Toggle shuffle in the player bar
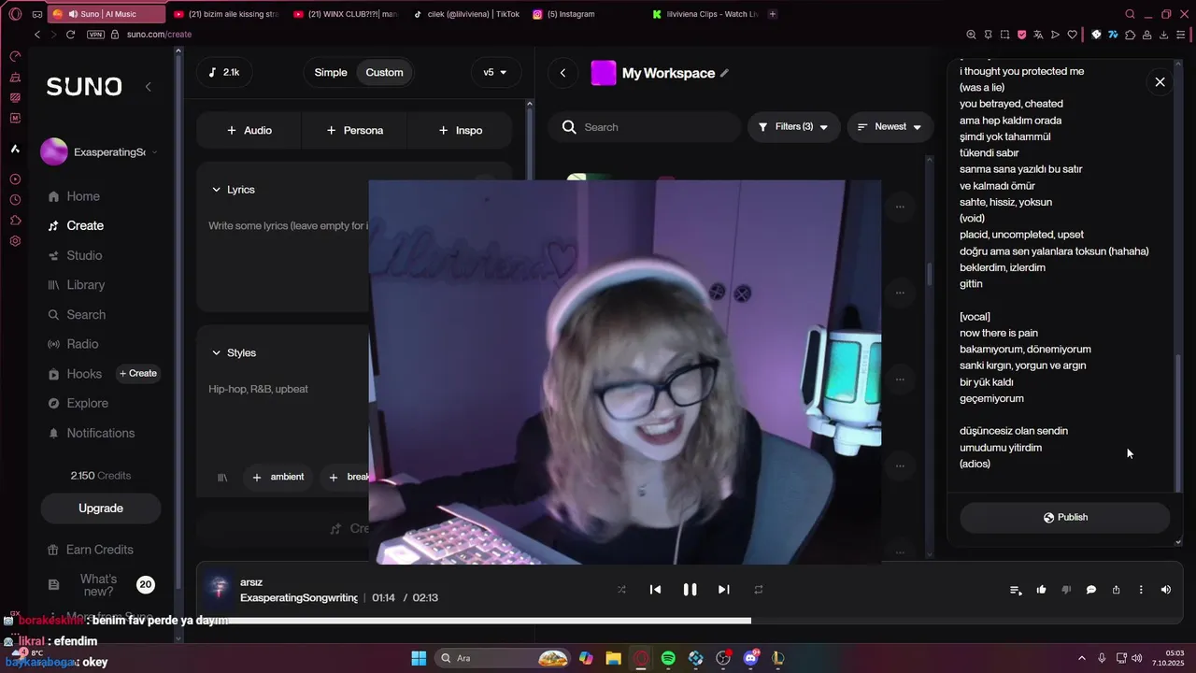1196x673 pixels. pos(621,590)
